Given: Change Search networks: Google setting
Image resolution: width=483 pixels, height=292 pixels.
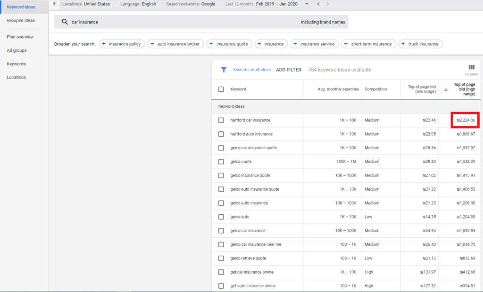Looking at the screenshot, I should click(x=191, y=4).
